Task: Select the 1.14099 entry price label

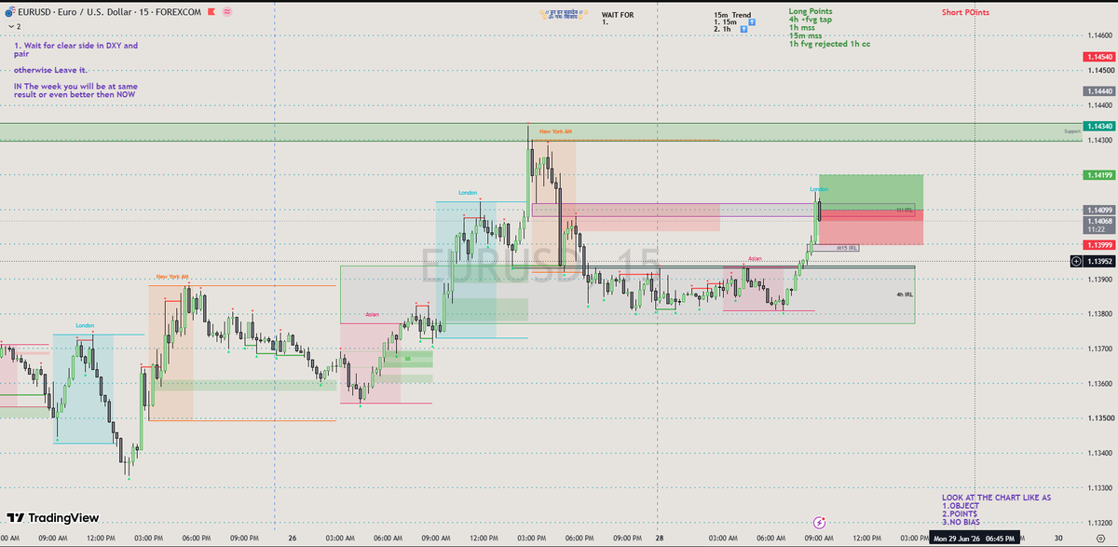Action: pyautogui.click(x=1099, y=210)
